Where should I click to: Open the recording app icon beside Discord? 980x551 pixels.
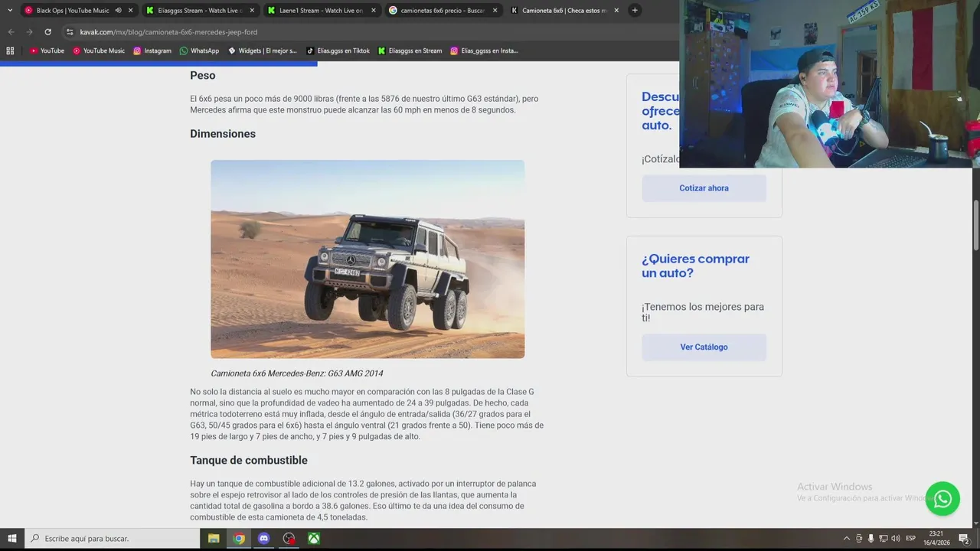(x=289, y=539)
